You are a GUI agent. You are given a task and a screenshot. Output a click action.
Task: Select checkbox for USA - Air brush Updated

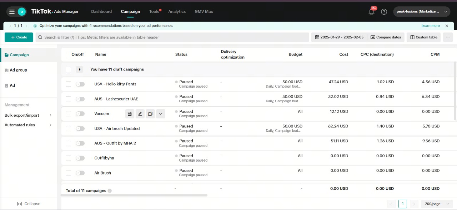[68, 128]
